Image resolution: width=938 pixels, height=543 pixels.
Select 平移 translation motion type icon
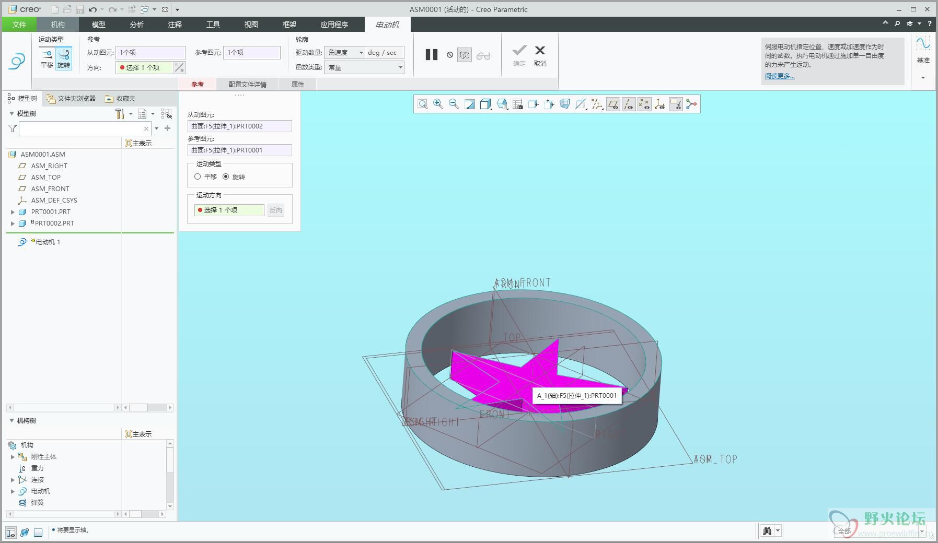point(47,58)
